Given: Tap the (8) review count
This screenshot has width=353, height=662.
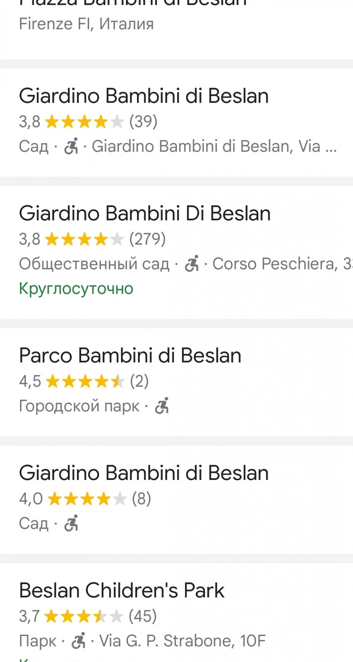Looking at the screenshot, I should [x=141, y=499].
